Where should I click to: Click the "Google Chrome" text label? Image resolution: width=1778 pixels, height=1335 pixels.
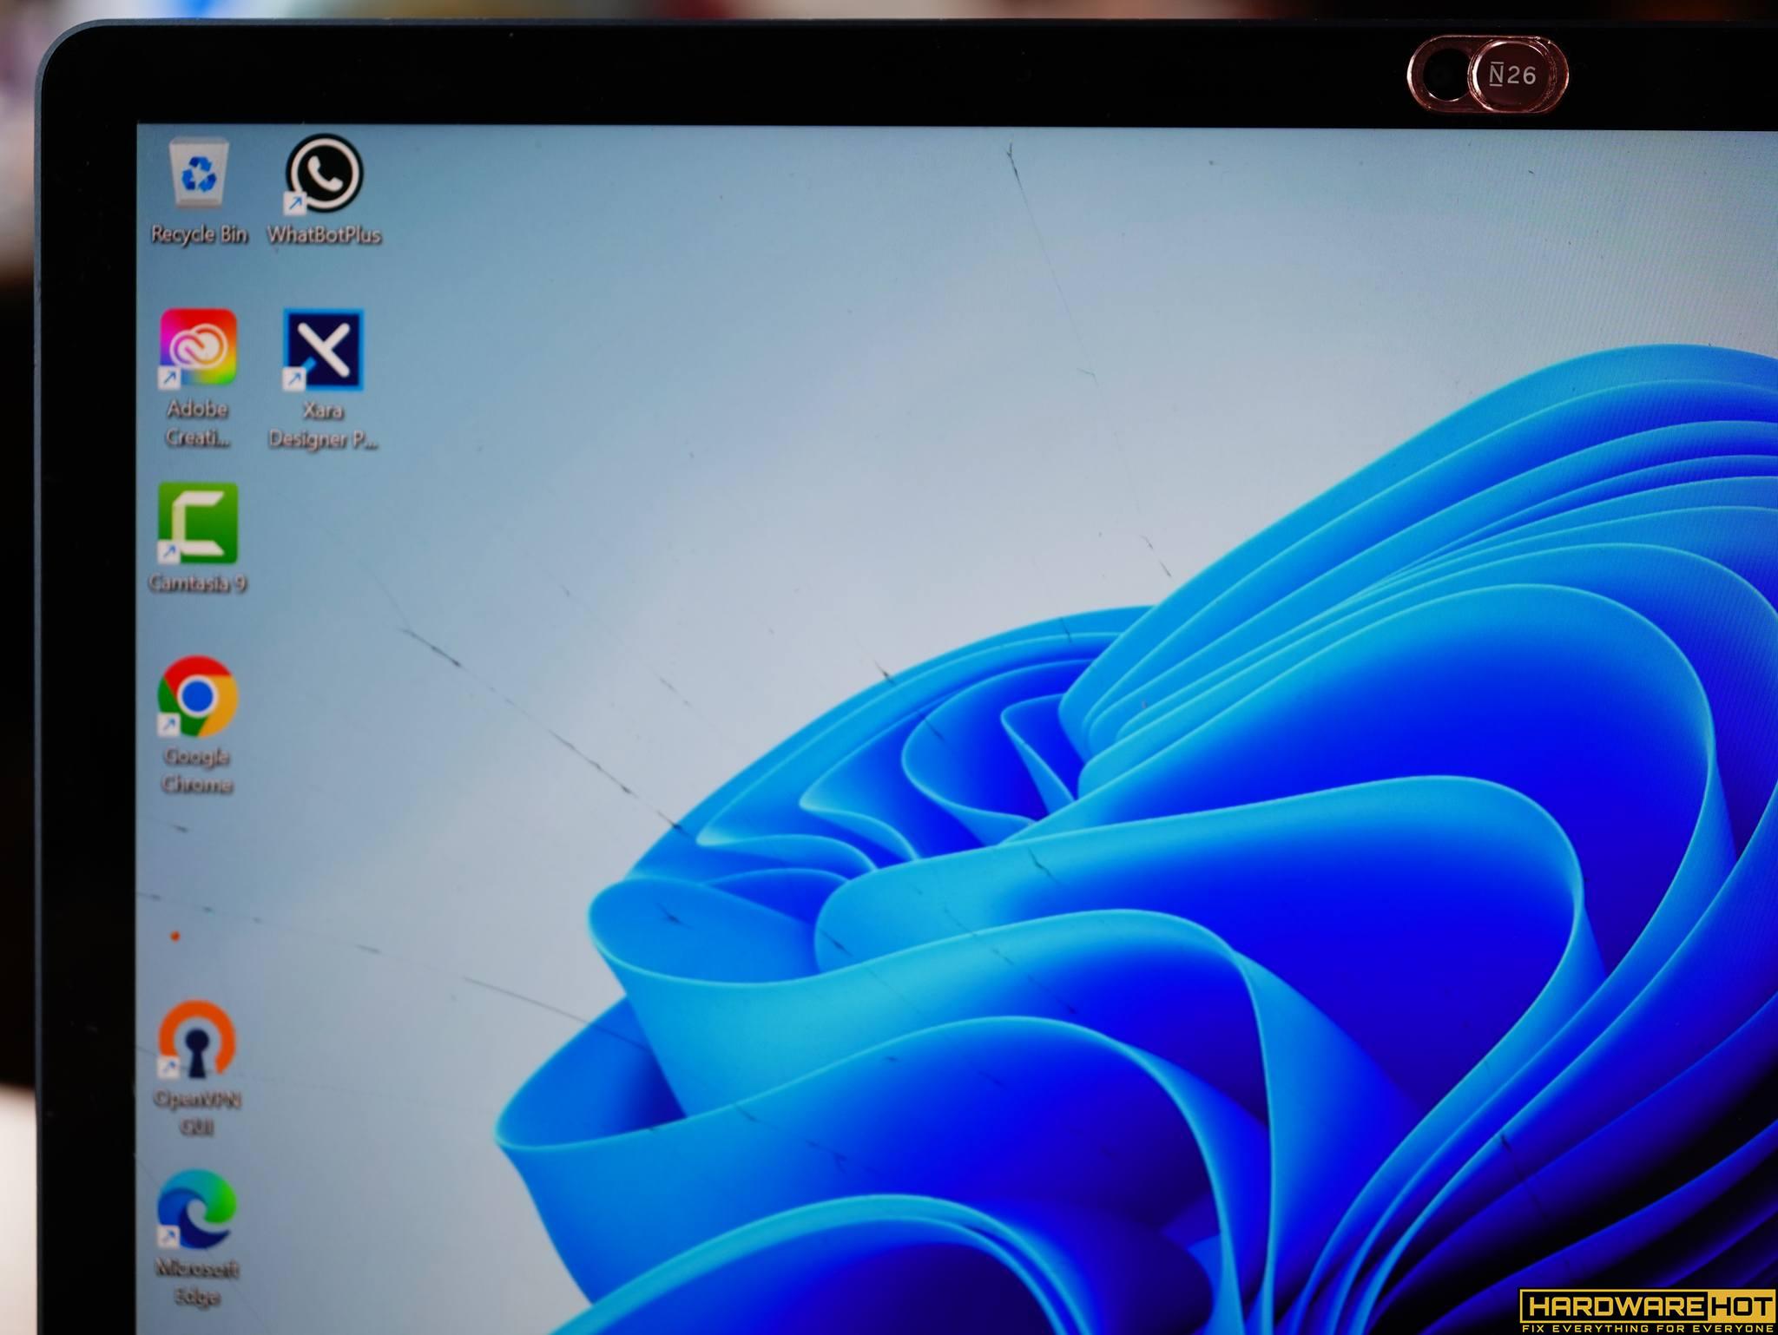pyautogui.click(x=197, y=770)
